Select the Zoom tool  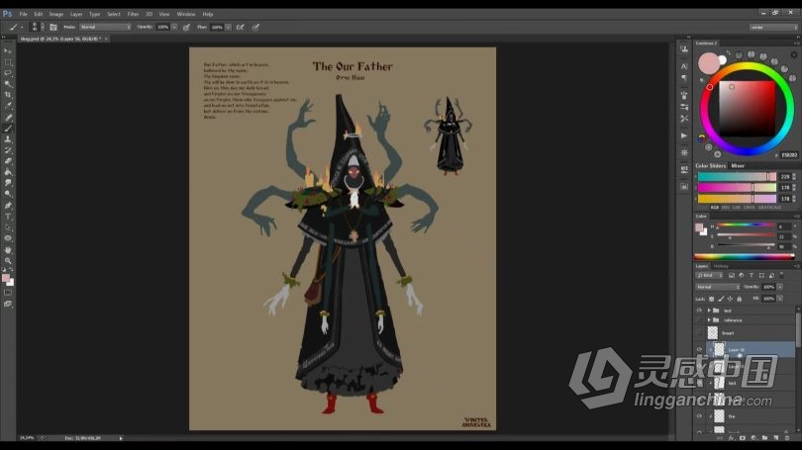coord(8,260)
